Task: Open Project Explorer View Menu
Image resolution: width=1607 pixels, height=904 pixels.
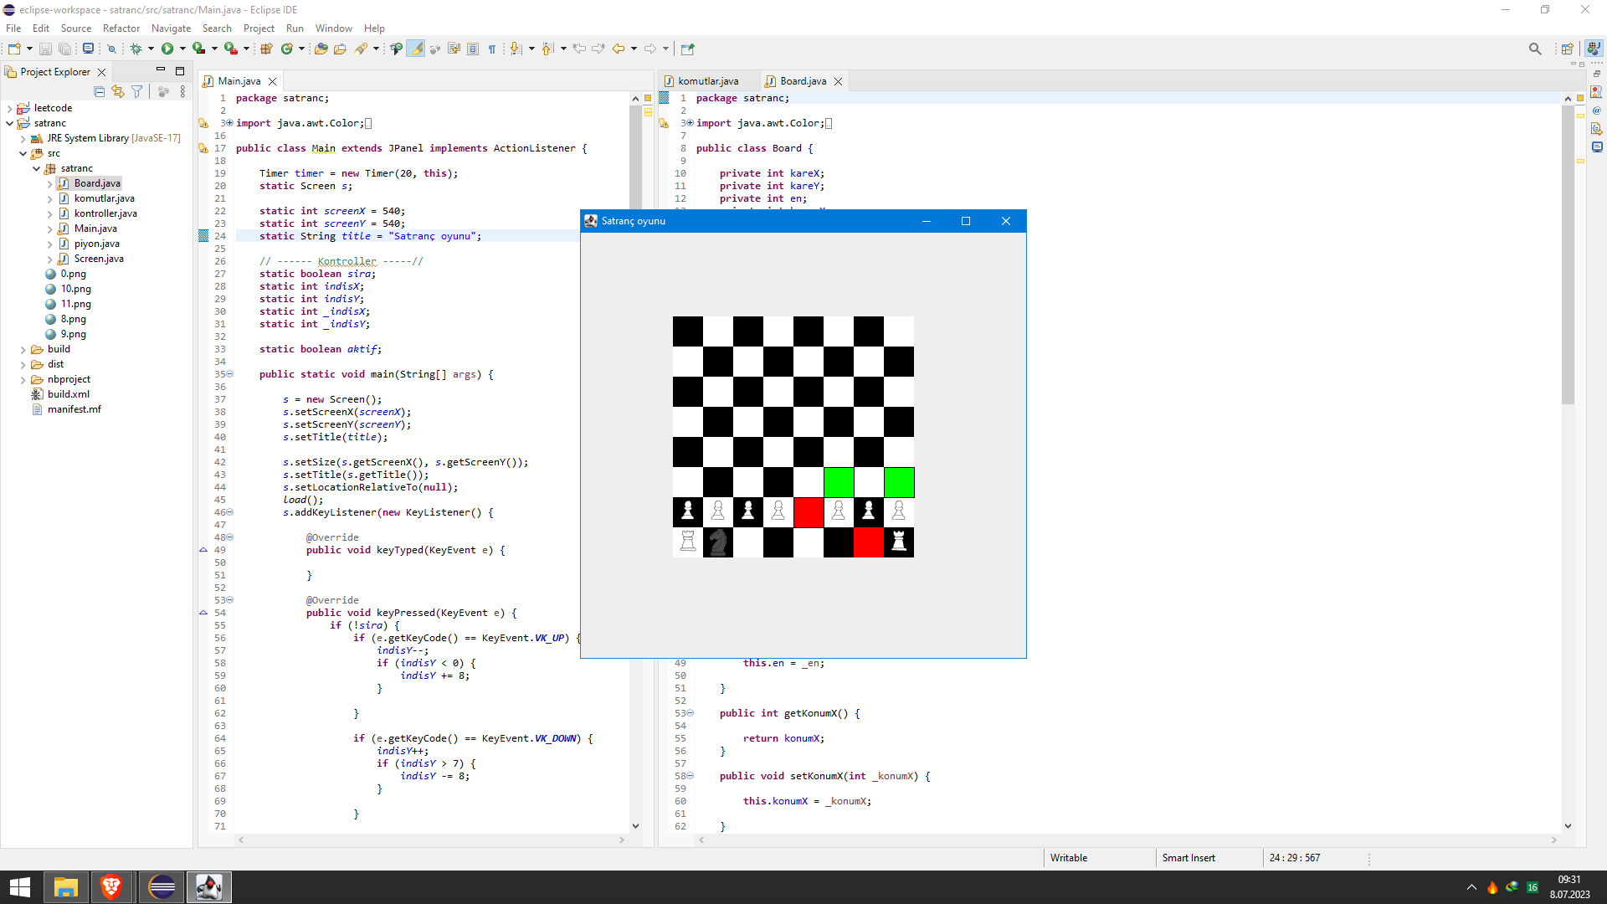Action: (x=182, y=91)
